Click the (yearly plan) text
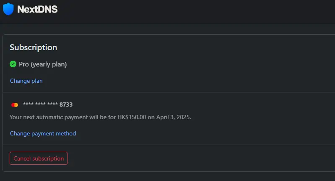335x181 pixels. tap(49, 64)
